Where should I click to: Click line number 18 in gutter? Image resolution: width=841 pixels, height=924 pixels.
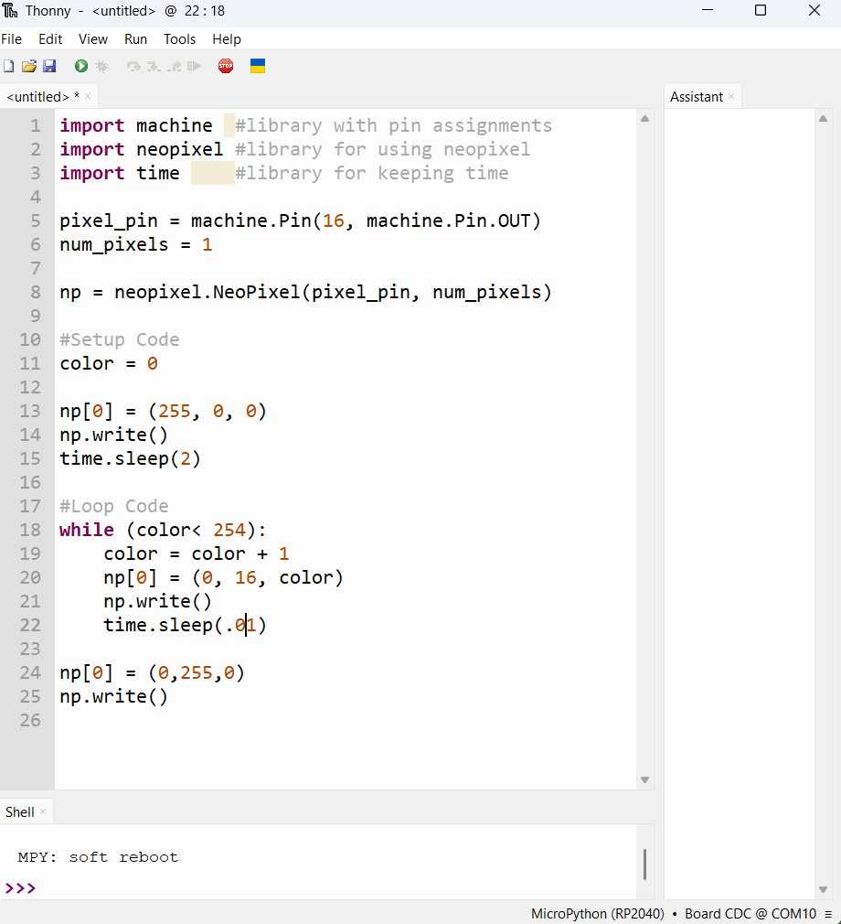[x=30, y=530]
